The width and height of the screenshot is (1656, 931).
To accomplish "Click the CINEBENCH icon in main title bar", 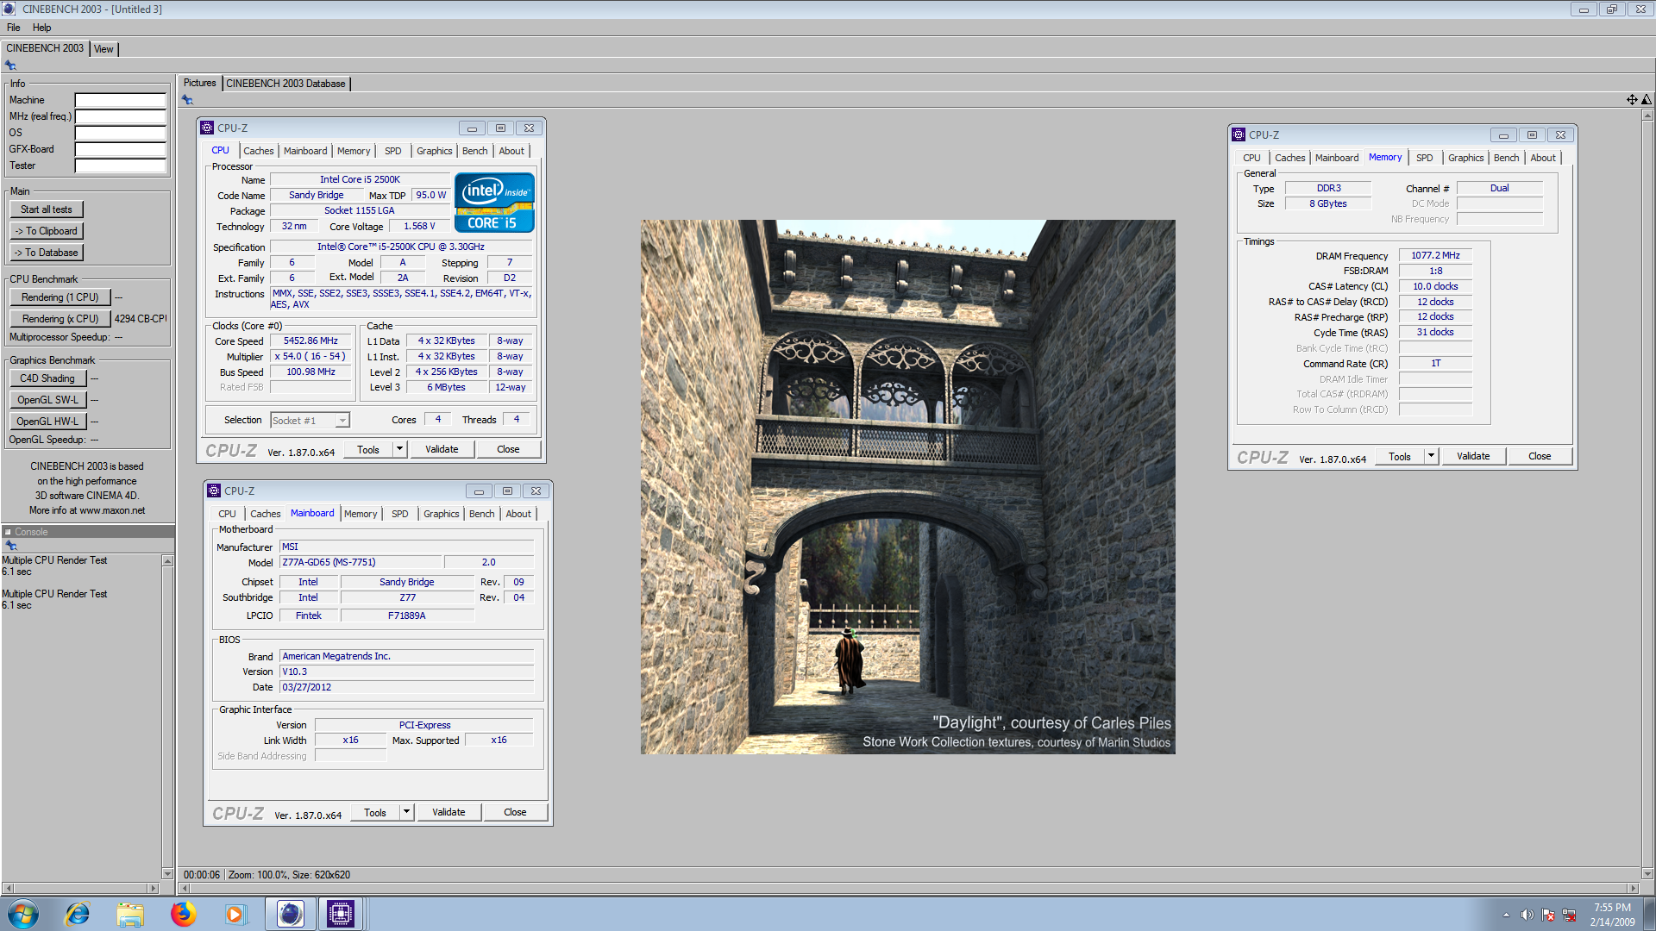I will click(9, 9).
